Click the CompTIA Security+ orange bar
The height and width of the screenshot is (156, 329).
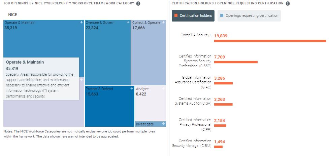click(270, 41)
